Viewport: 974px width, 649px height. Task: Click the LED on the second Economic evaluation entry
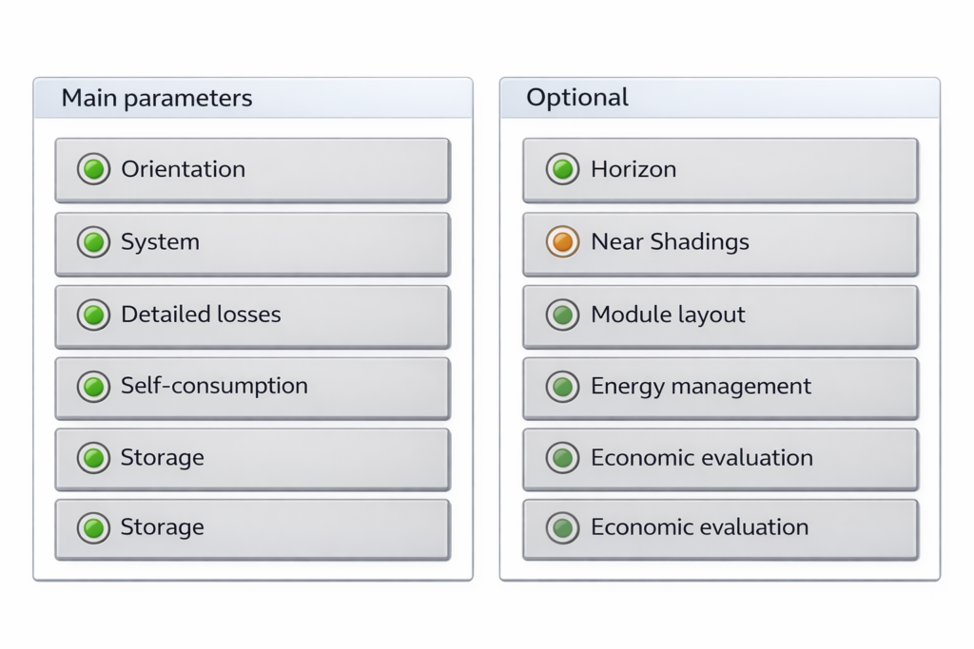[562, 527]
